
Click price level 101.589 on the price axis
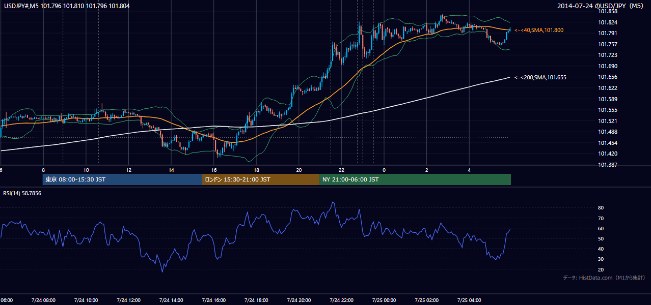click(608, 99)
